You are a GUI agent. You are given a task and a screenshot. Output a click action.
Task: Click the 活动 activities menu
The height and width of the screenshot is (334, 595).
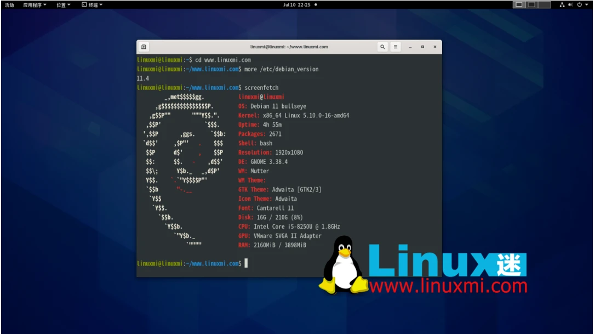pos(9,4)
